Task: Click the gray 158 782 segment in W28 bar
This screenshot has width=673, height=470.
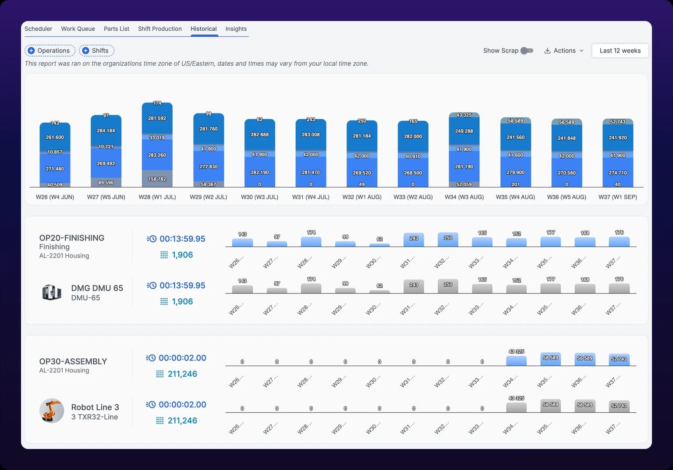Action: 157,179
